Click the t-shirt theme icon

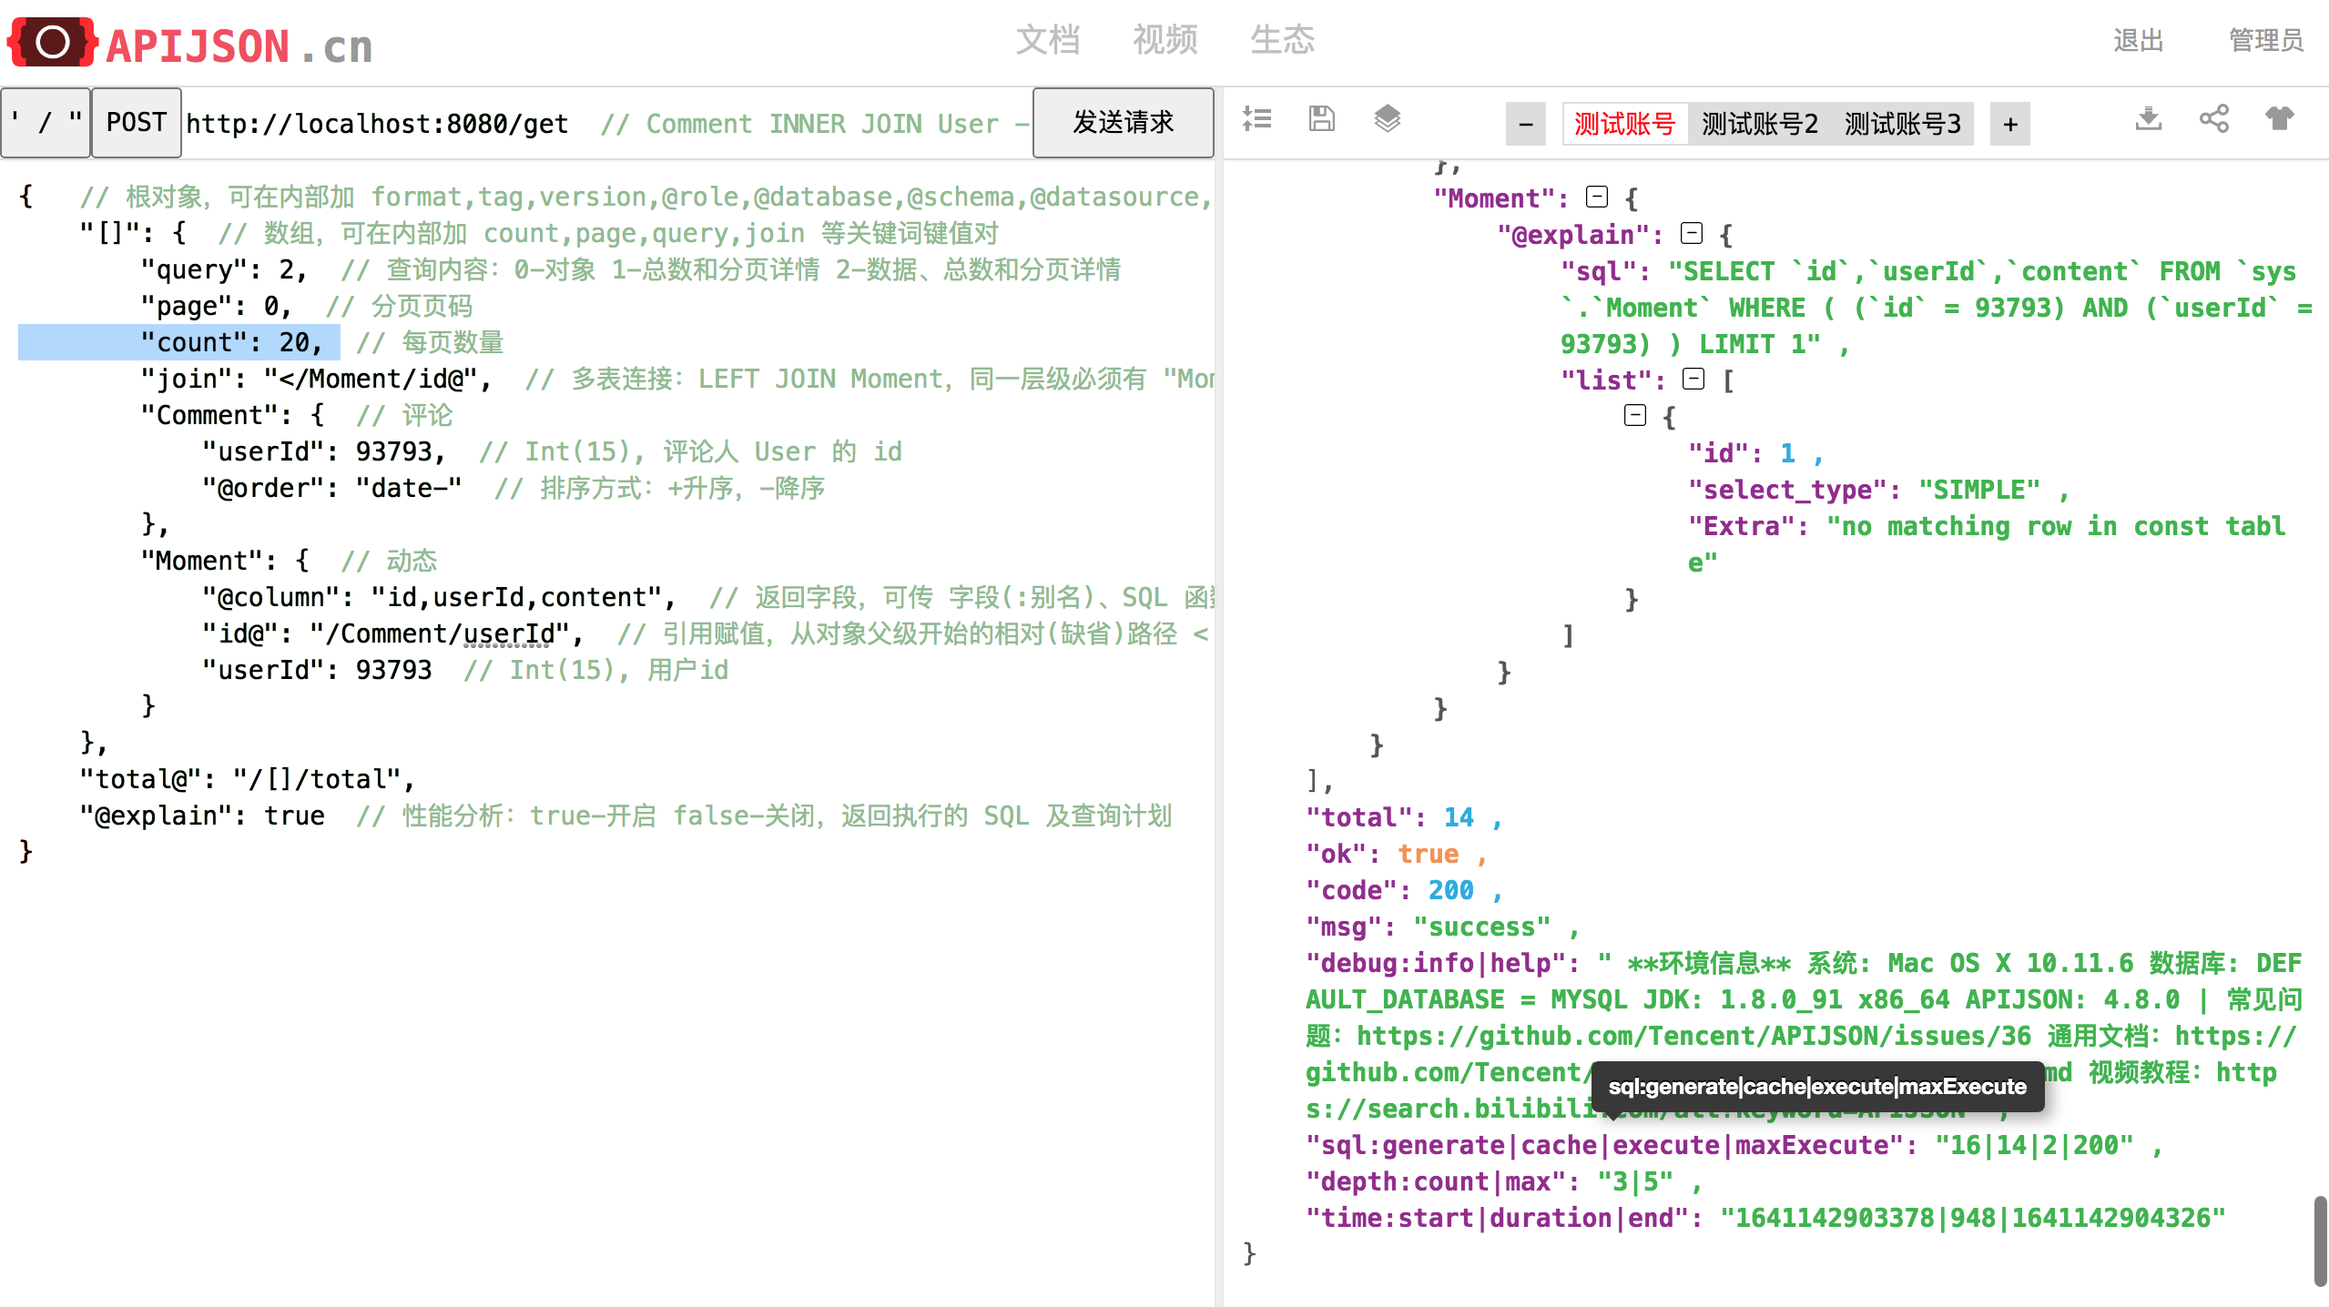point(2279,118)
